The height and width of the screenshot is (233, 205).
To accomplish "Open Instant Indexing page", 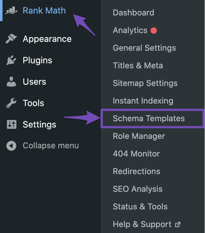I will pyautogui.click(x=143, y=101).
